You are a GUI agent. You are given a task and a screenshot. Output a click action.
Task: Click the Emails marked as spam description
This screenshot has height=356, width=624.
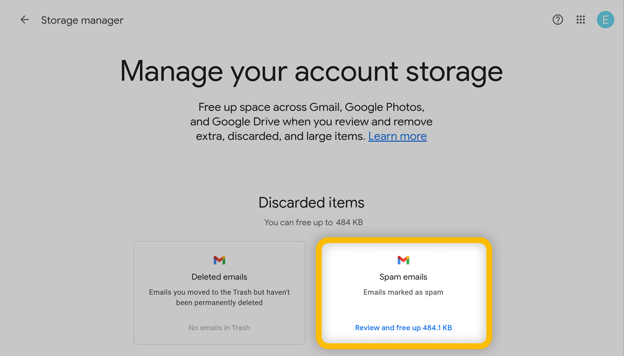coord(403,292)
